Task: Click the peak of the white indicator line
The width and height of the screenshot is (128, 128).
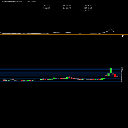Action: click(111, 29)
